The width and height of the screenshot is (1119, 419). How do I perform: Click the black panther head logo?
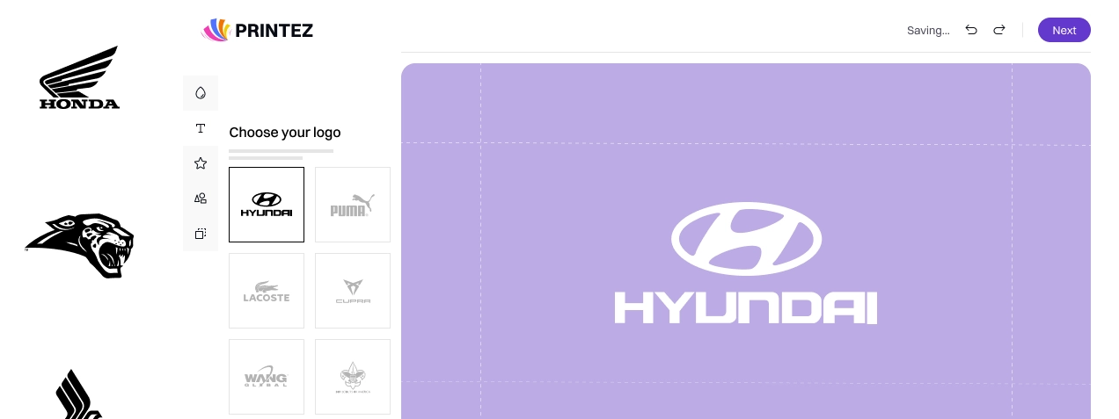point(79,246)
